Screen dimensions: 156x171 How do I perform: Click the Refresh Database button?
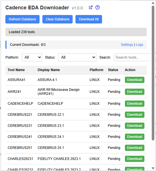(x=22, y=19)
